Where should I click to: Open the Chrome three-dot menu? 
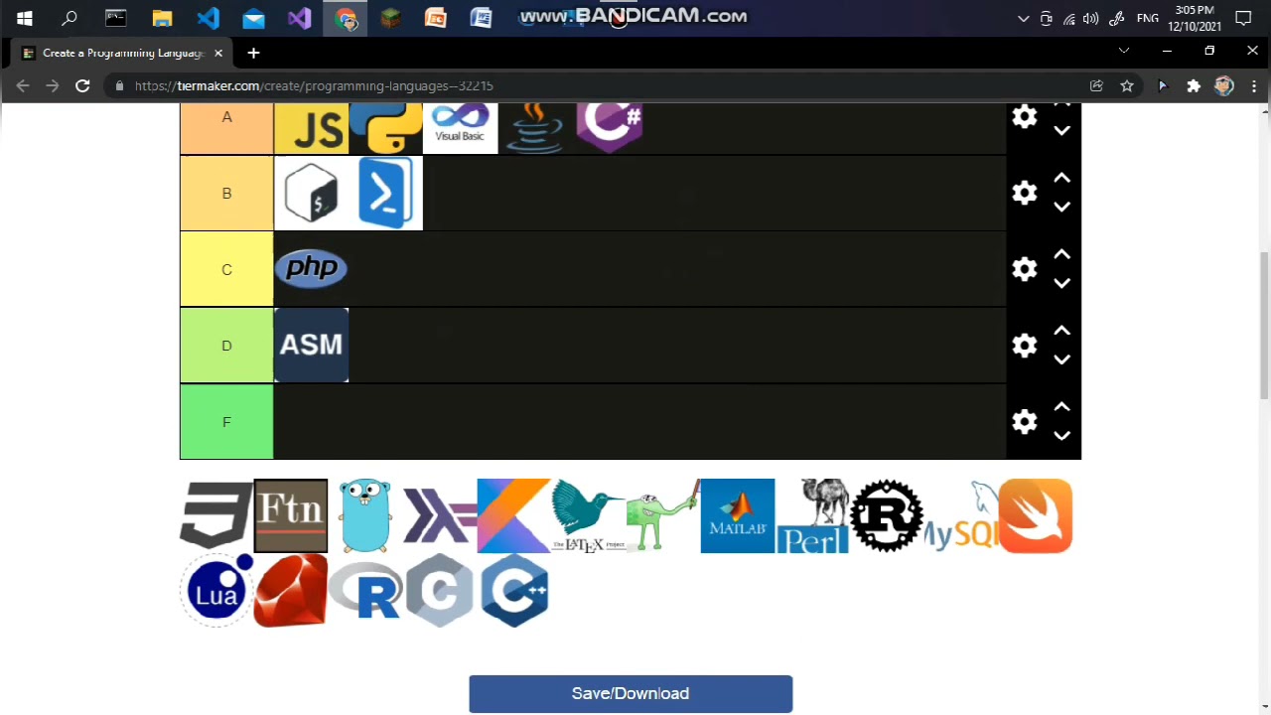(1254, 86)
